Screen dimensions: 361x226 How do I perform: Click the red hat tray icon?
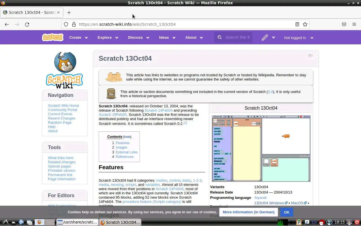322,222
